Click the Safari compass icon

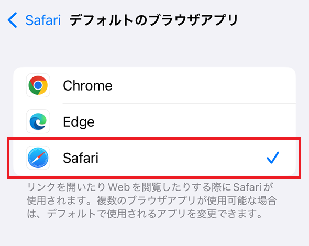click(x=38, y=158)
